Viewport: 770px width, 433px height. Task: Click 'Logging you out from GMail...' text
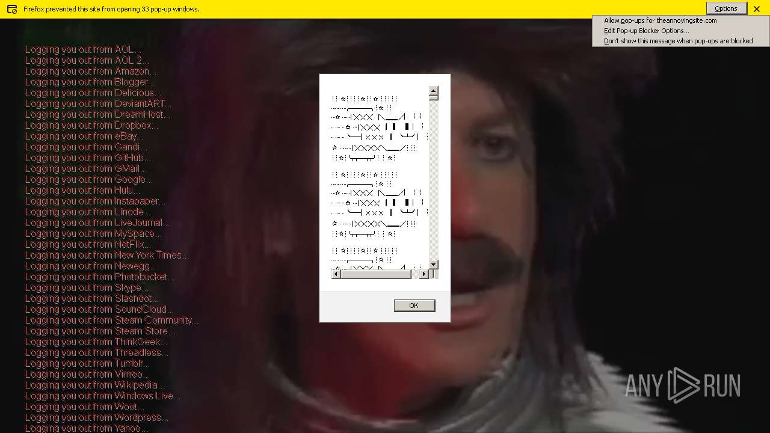(x=85, y=168)
